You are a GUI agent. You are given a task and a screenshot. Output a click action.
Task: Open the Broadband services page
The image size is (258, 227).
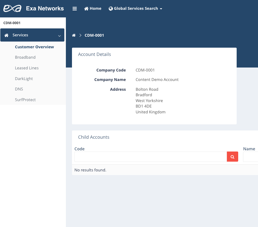(25, 57)
